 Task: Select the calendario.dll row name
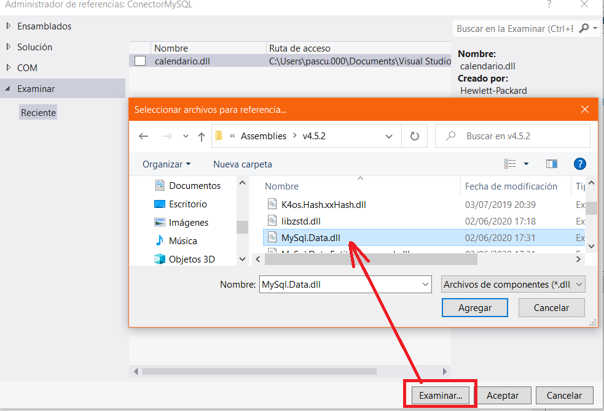click(x=182, y=61)
